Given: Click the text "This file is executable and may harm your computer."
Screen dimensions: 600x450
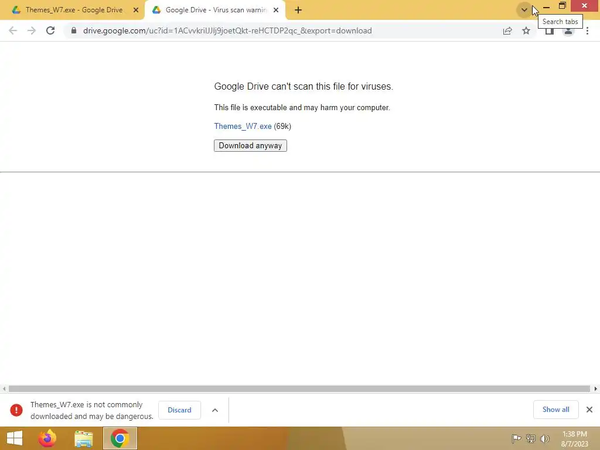Looking at the screenshot, I should click(302, 108).
